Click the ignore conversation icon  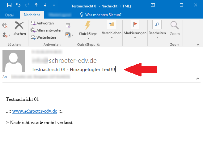[x=5, y=25]
